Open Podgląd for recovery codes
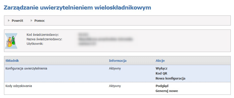This screenshot has width=234, height=98. tap(162, 86)
